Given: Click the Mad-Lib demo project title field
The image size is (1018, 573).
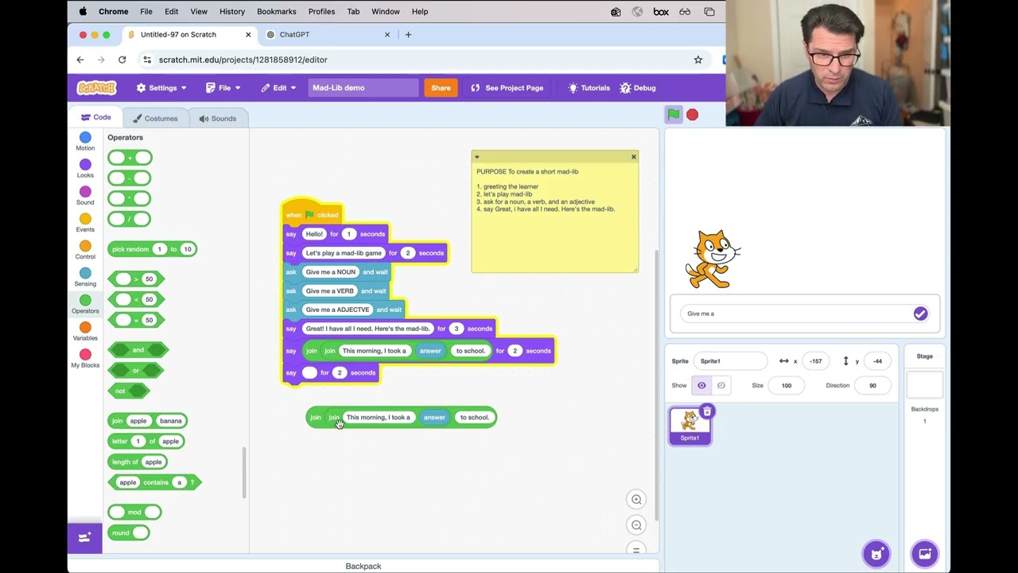Looking at the screenshot, I should pyautogui.click(x=363, y=88).
